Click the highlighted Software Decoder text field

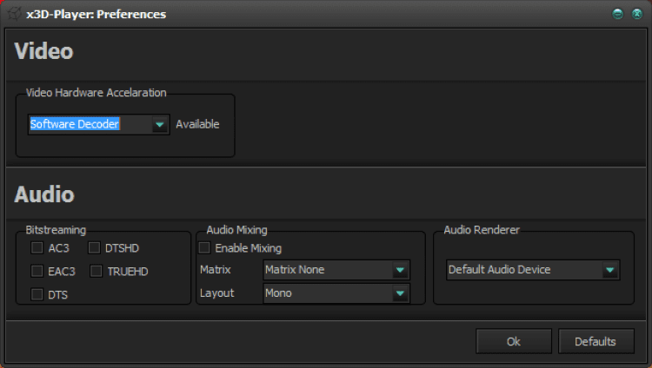coord(87,124)
